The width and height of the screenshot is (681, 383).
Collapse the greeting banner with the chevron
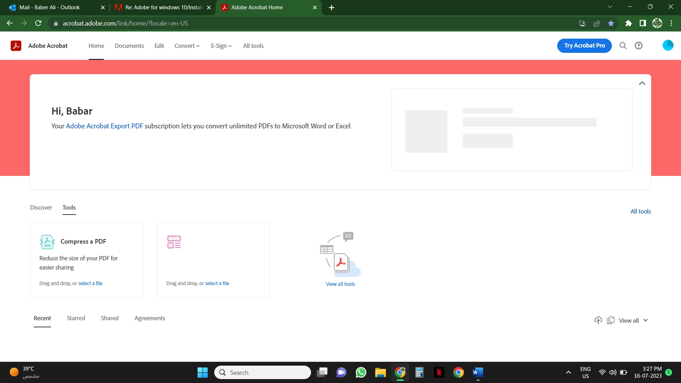(x=642, y=83)
